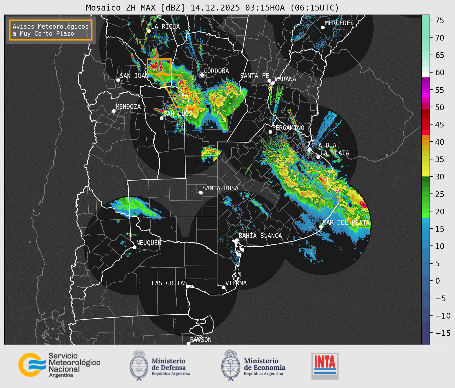Click the SAN LUIS city label

coord(178,114)
